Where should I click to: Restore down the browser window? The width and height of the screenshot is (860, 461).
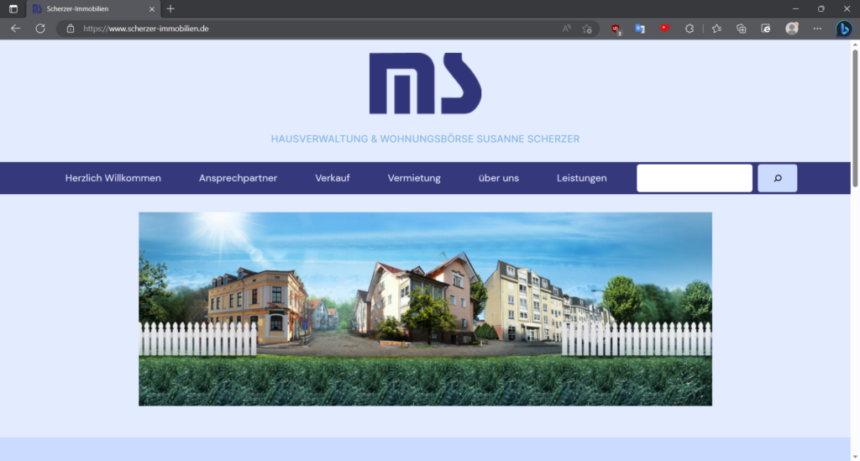821,8
